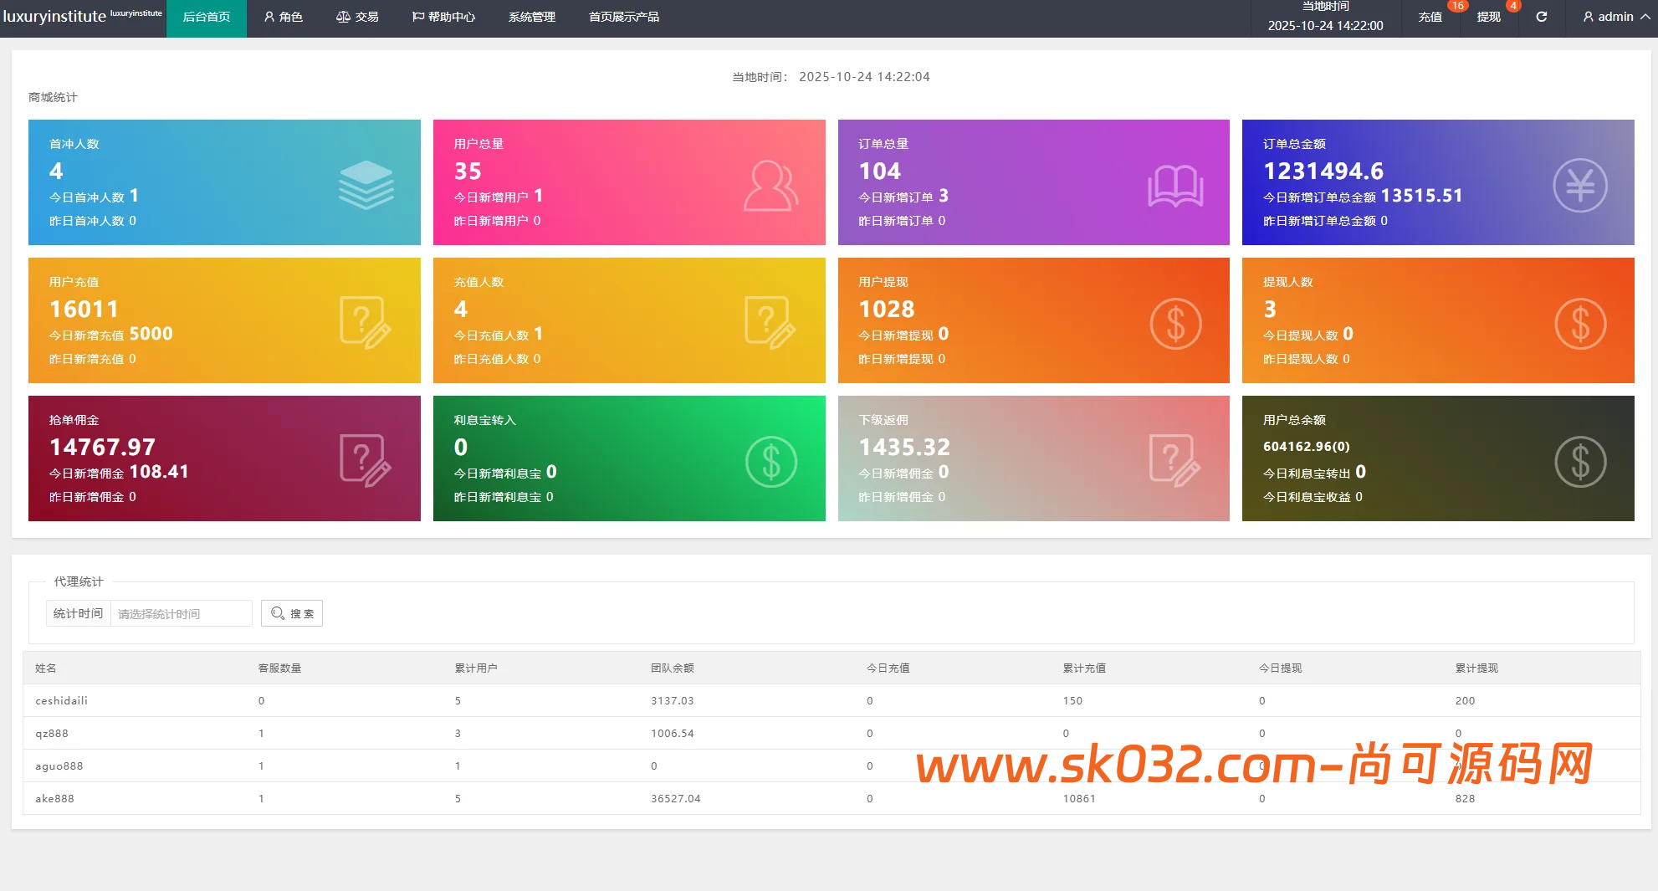1658x891 pixels.
Task: Click the 搜索 button
Action: click(292, 613)
